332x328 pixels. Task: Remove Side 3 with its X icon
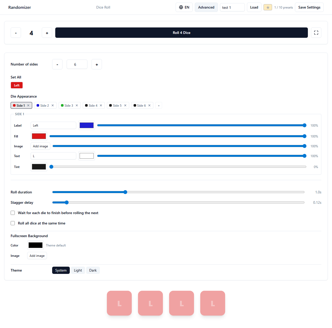[77, 105]
